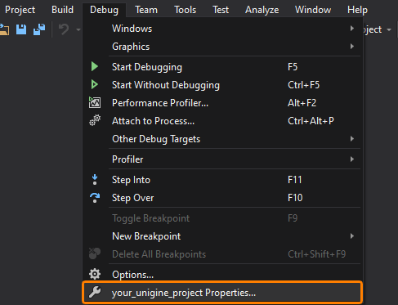Image resolution: width=398 pixels, height=305 pixels.
Task: Click the Options gear icon
Action: (x=95, y=274)
